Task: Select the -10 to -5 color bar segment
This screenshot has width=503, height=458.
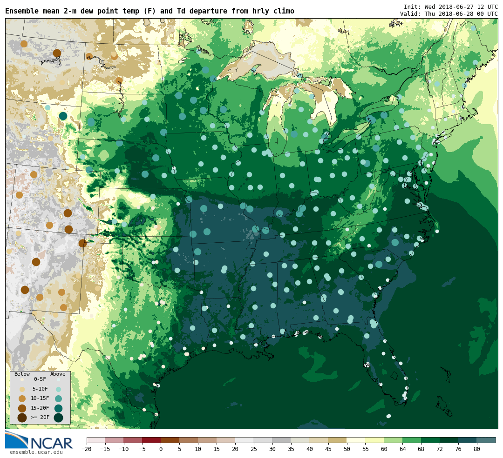Action: (x=133, y=440)
